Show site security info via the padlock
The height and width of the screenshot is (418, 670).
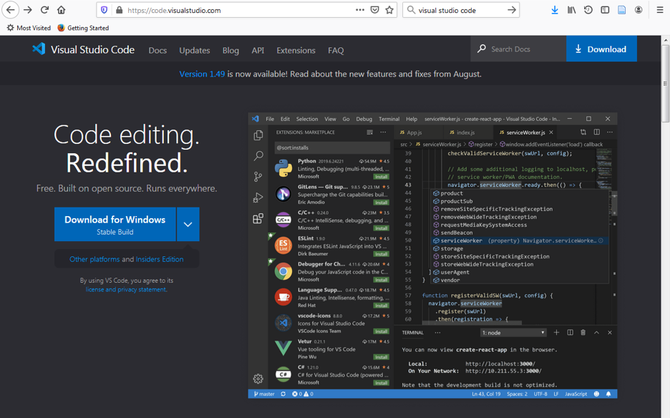click(x=120, y=10)
